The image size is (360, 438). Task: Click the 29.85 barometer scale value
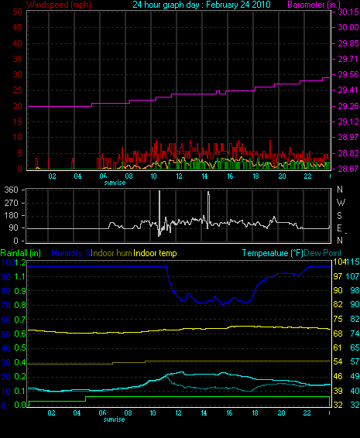pyautogui.click(x=348, y=43)
